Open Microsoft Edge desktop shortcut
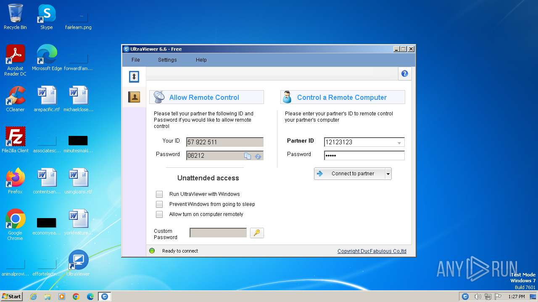This screenshot has height=302, width=538. [47, 58]
